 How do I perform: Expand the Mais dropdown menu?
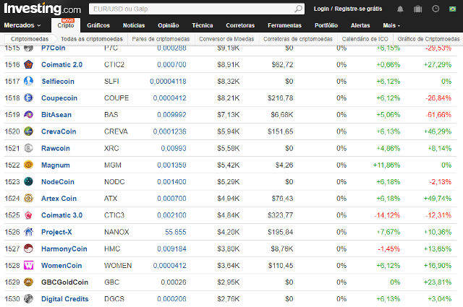tap(391, 25)
